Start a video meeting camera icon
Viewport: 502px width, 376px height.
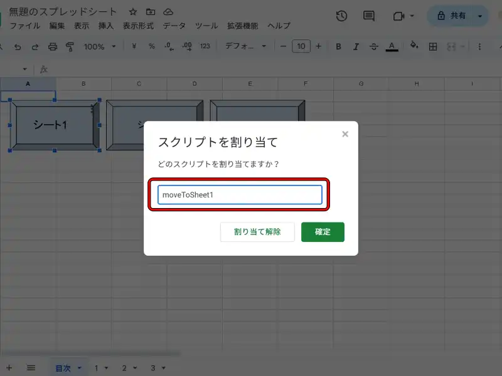pyautogui.click(x=398, y=16)
